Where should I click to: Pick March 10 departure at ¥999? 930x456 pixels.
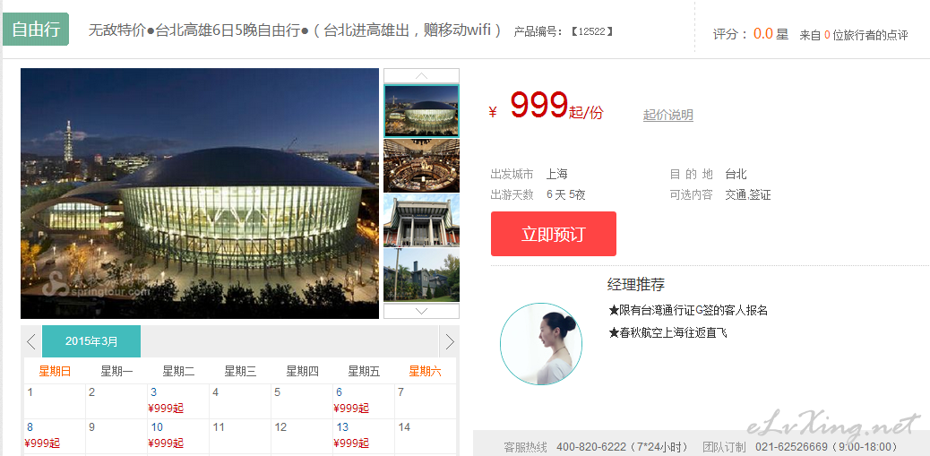click(x=178, y=435)
